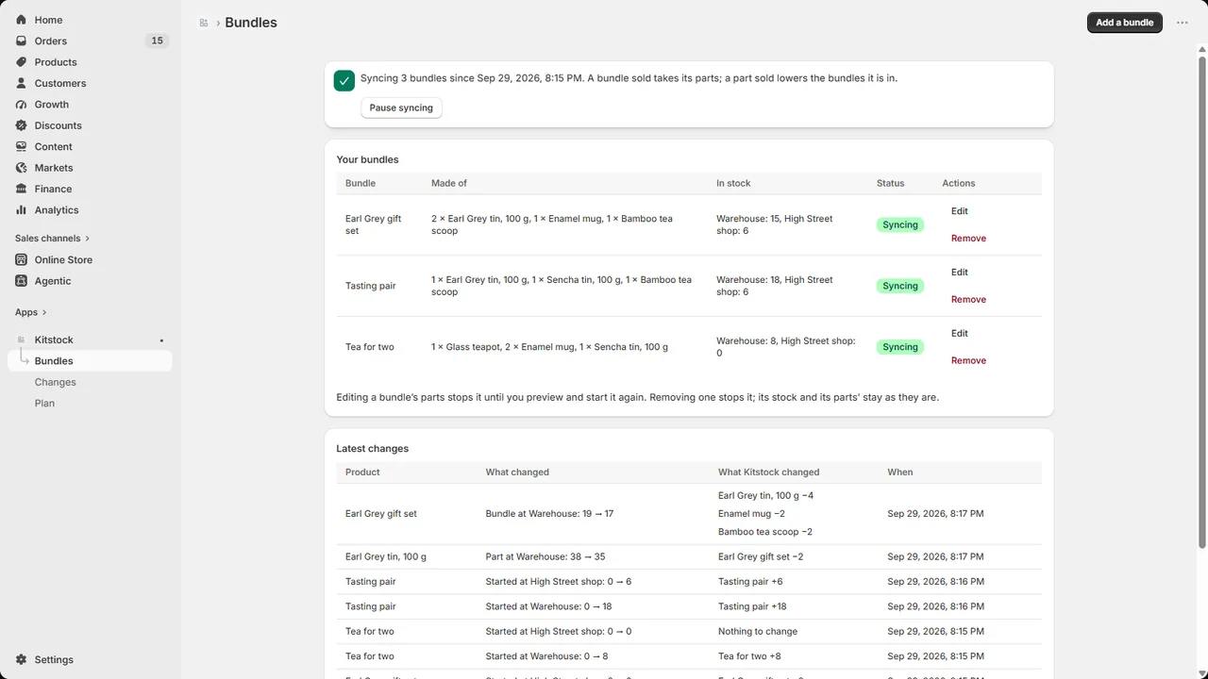
Task: Click Syncing status badge for Tasting pair
Action: [900, 286]
